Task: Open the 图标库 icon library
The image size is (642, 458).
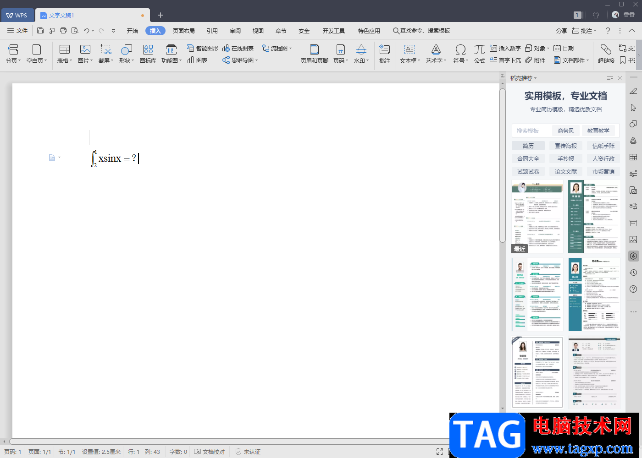Action: 148,54
